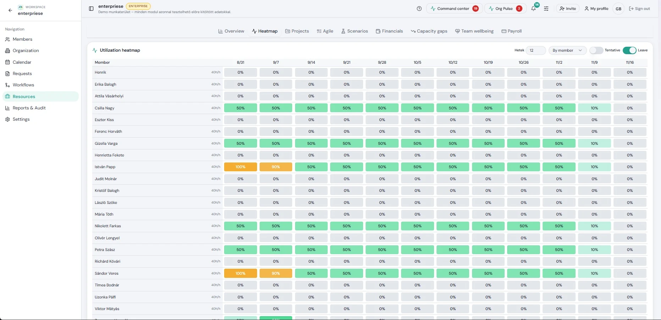
Task: Switch to the Financials tab
Action: coord(389,31)
